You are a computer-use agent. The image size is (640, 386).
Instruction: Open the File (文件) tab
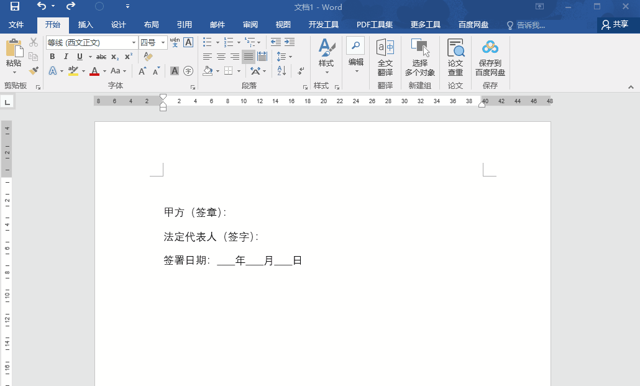point(16,25)
